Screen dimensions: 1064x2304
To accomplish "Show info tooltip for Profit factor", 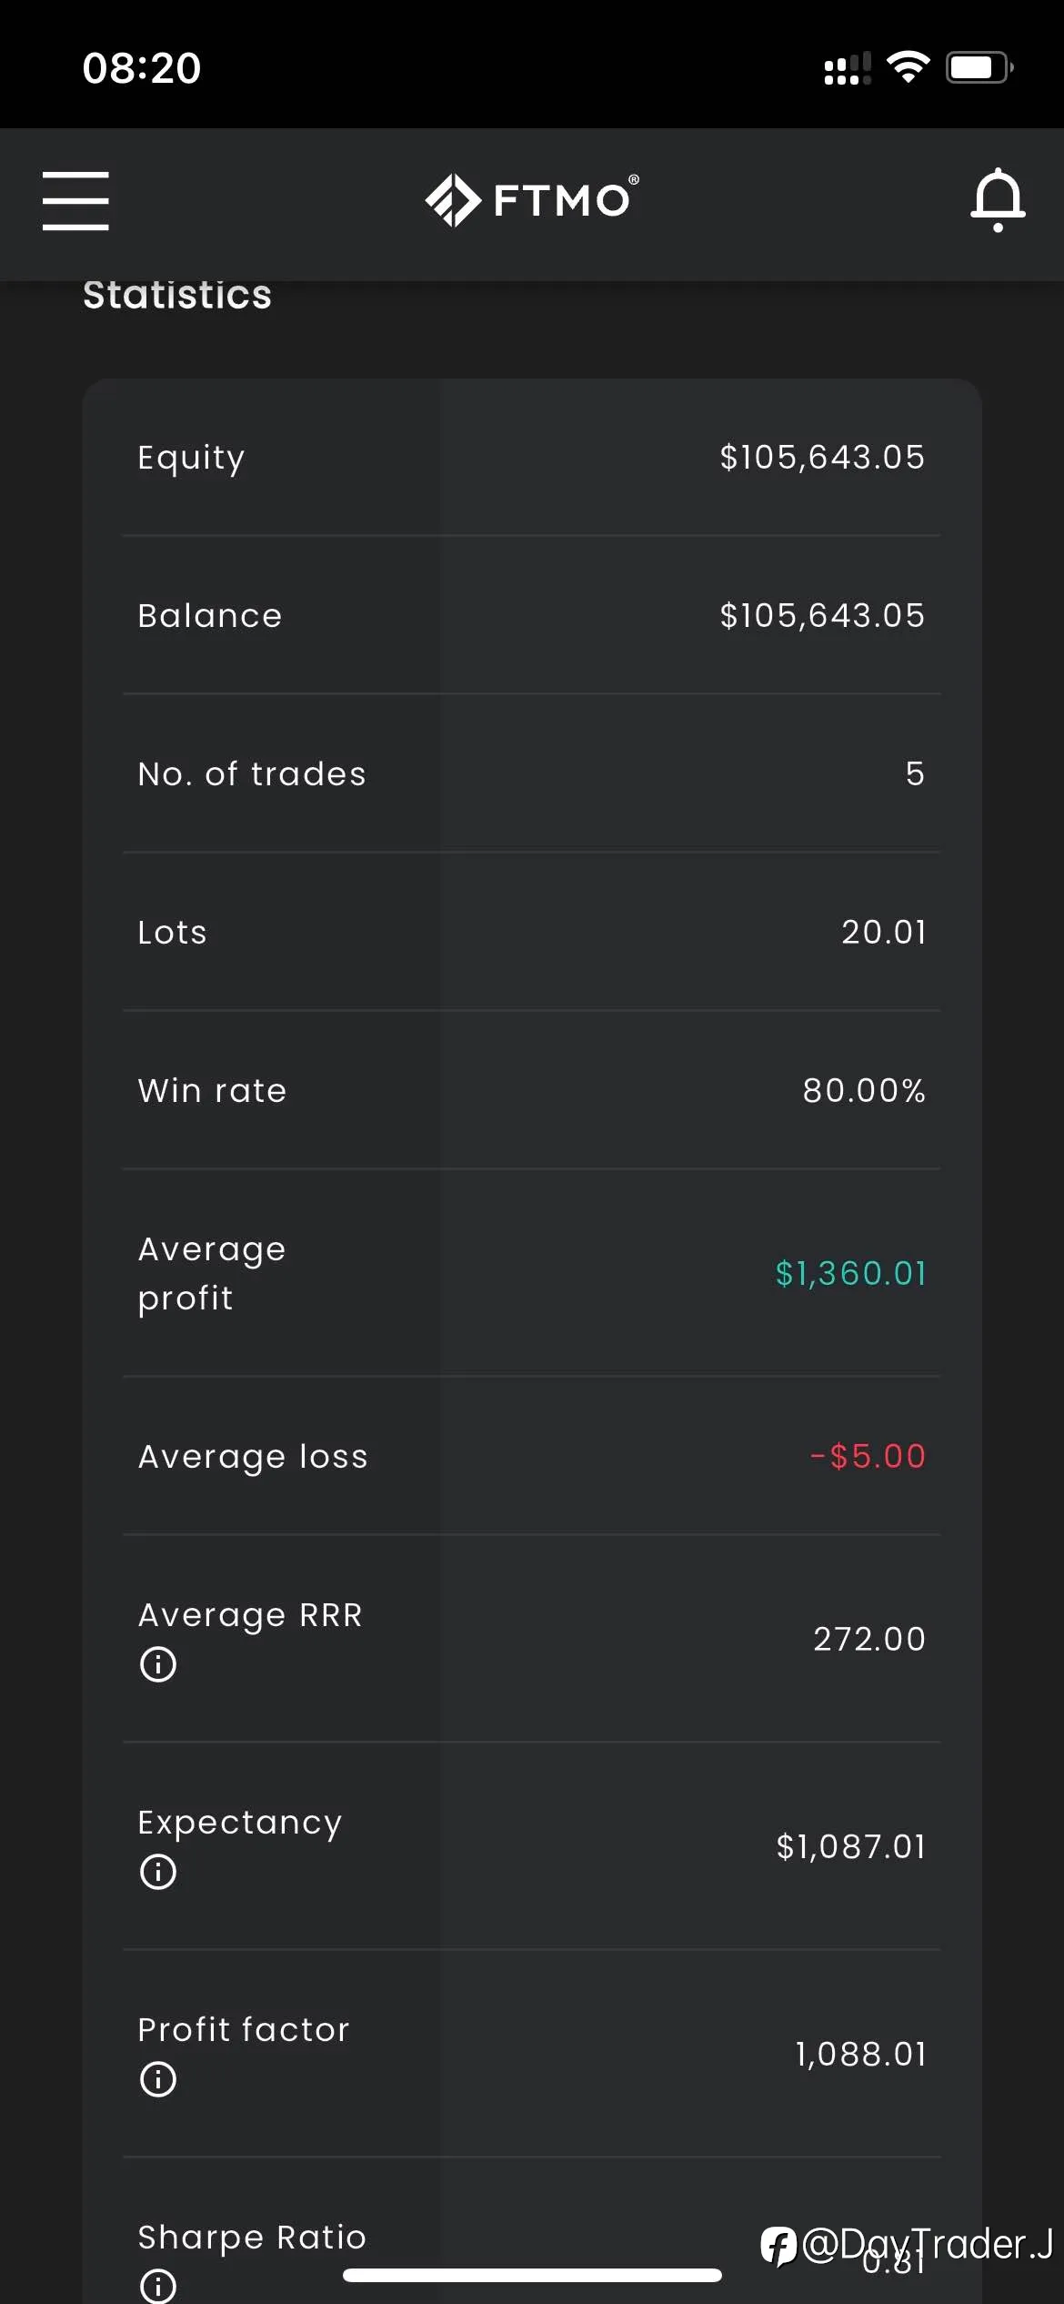I will coord(158,2079).
